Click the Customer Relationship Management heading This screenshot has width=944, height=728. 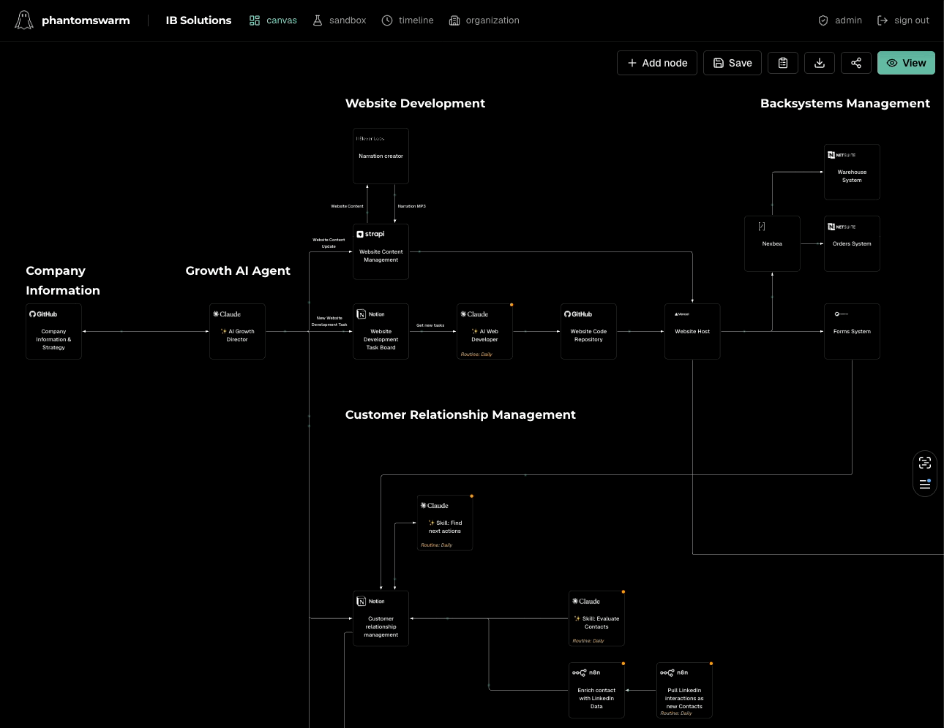point(460,414)
